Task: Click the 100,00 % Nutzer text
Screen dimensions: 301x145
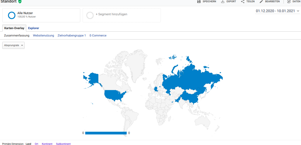Action: coord(27,17)
